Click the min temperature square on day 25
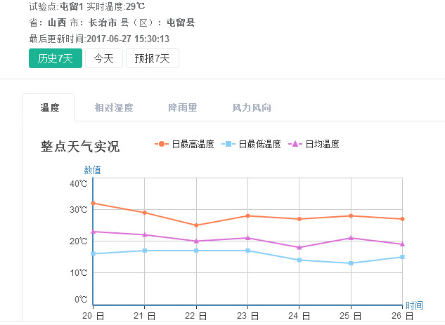Screen dimensions: 445x325 click(x=351, y=263)
